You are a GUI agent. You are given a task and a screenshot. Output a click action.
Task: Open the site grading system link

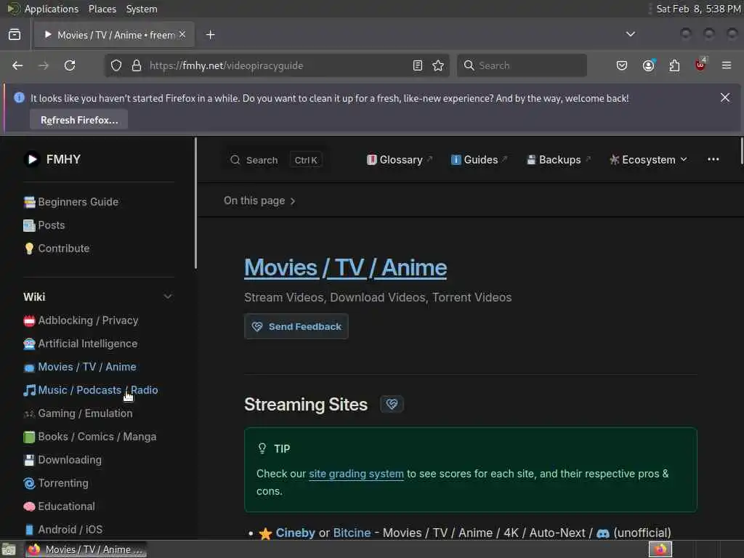(x=356, y=474)
